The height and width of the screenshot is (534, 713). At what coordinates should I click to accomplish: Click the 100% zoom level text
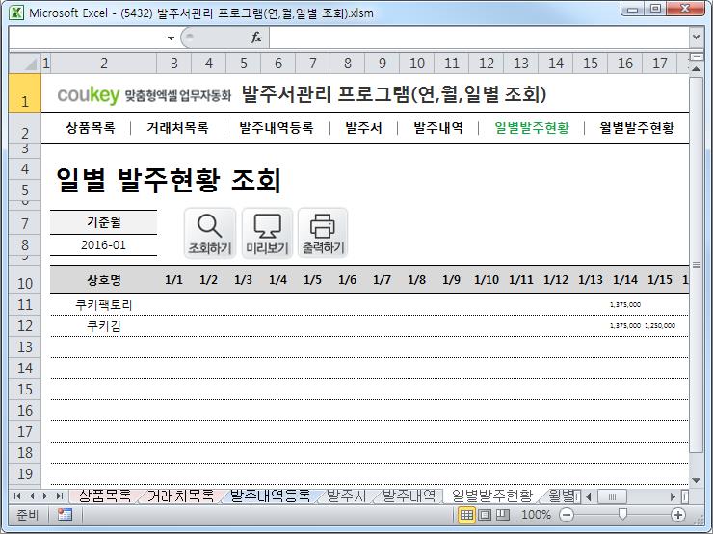tap(536, 515)
